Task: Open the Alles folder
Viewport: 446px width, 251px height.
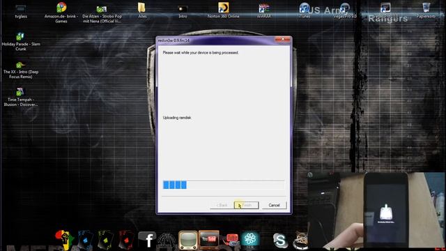Action: point(142,10)
